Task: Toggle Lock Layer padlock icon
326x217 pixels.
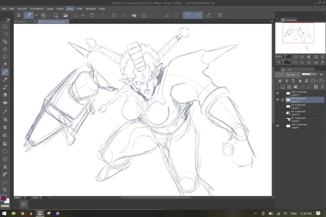Action: click(300, 80)
